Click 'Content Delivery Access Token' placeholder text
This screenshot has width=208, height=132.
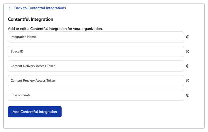pyautogui.click(x=33, y=66)
